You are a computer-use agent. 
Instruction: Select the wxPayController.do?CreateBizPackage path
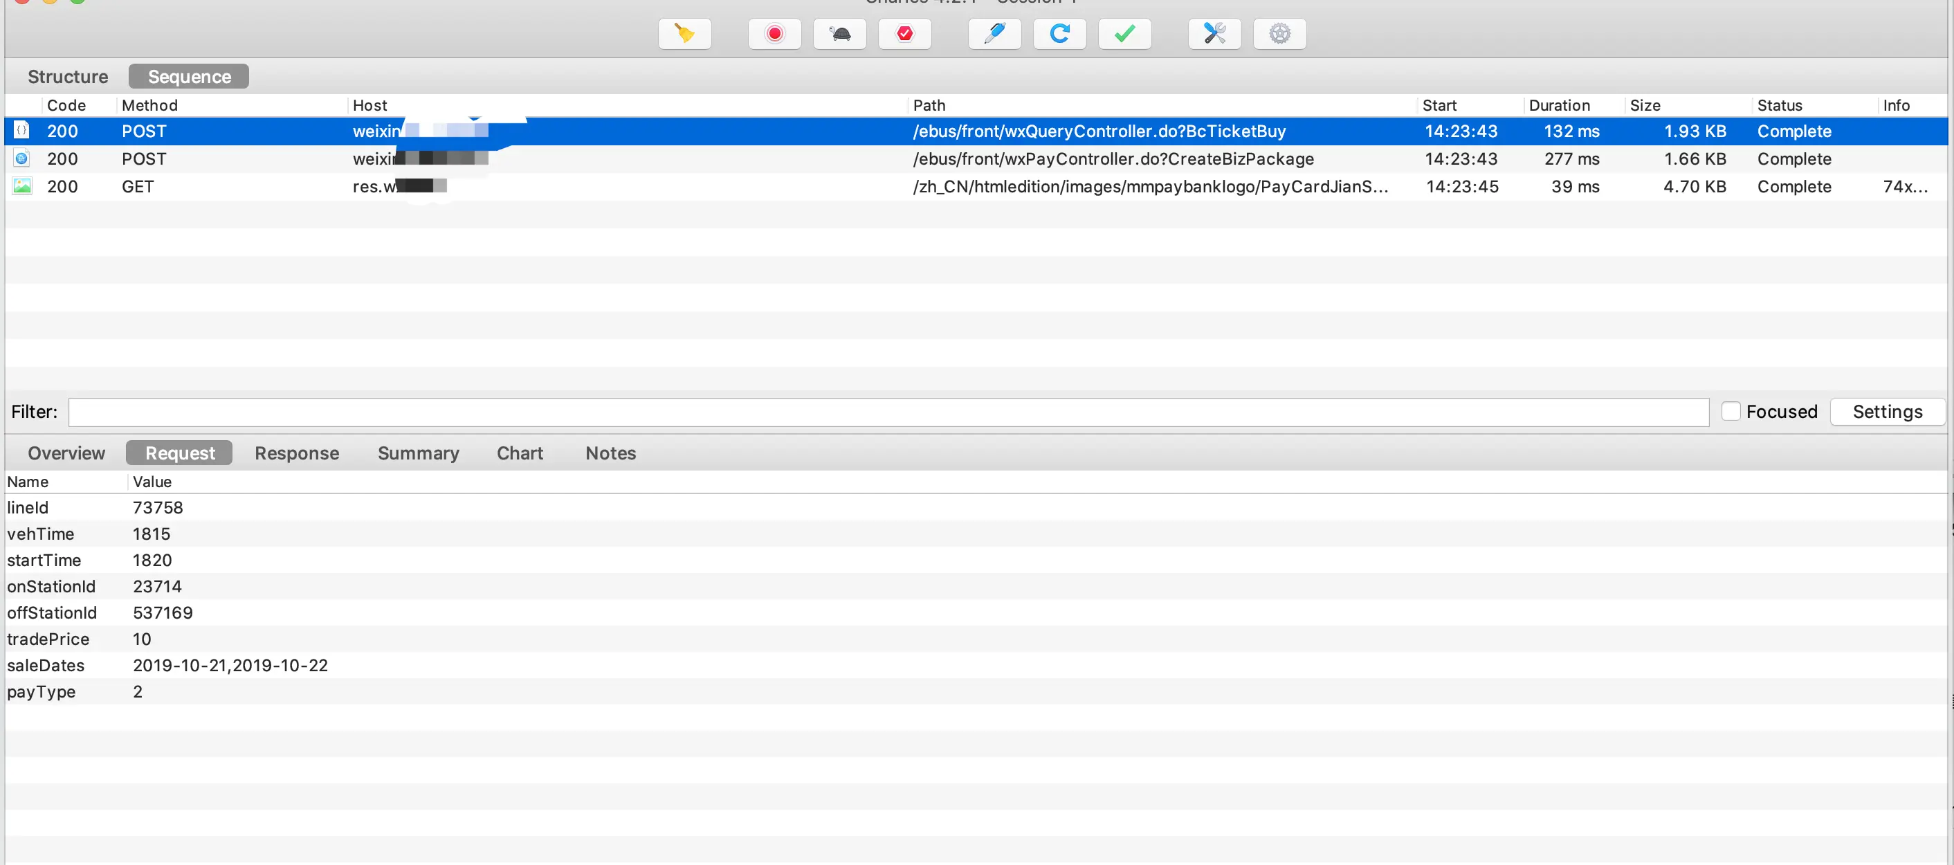click(1113, 158)
